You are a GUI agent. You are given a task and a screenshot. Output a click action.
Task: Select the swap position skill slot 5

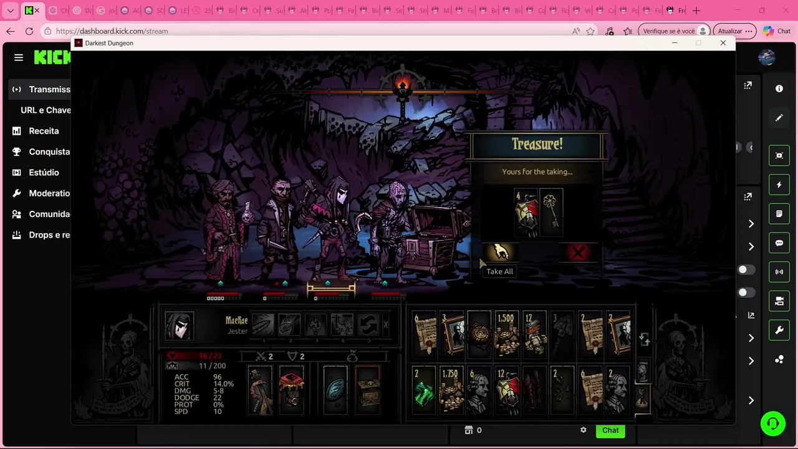[x=368, y=325]
